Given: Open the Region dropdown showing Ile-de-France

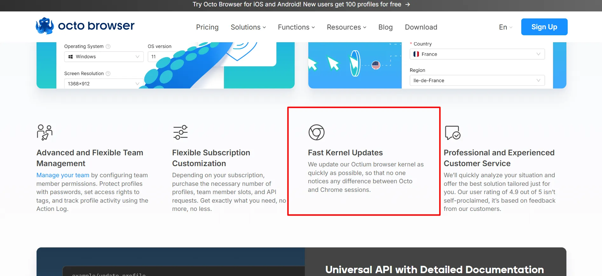Looking at the screenshot, I should [x=477, y=80].
